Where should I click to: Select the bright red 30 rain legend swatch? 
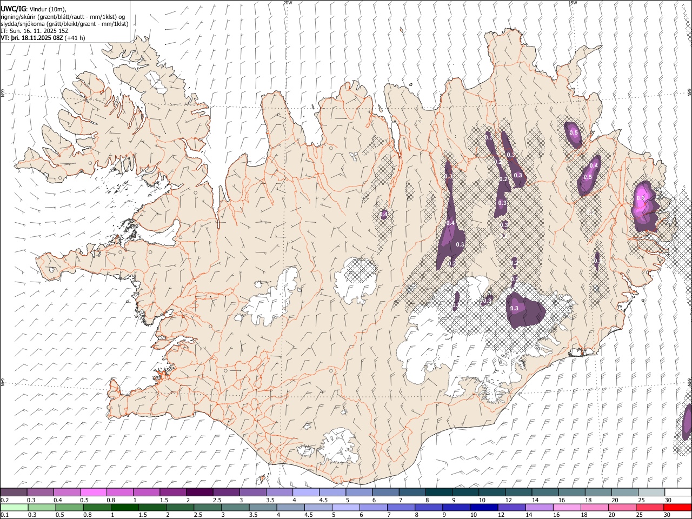click(x=677, y=508)
